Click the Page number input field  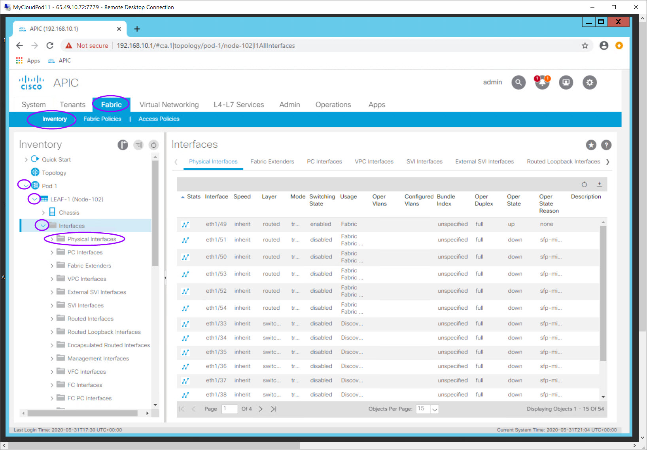tap(229, 409)
